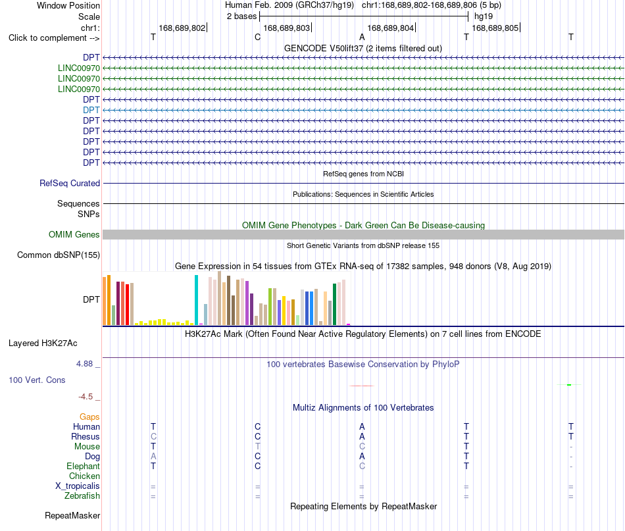Click the chr1: ruler label
This screenshot has width=625, height=531.
click(x=91, y=28)
